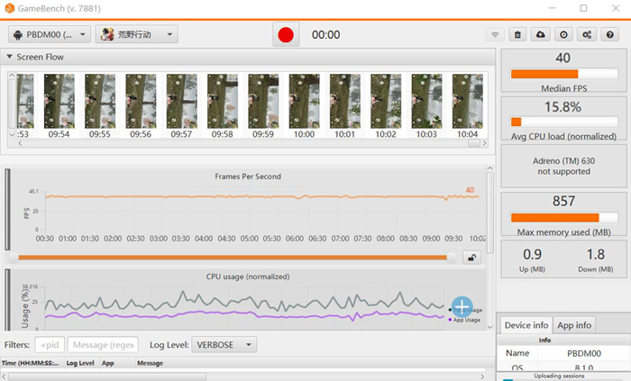The image size is (631, 381).
Task: Open help with the question mark icon
Action: [x=610, y=35]
